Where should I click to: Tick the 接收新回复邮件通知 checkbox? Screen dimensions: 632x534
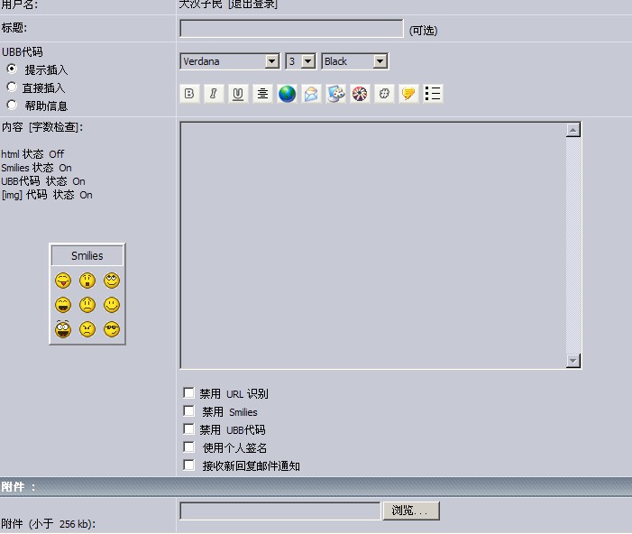pos(188,465)
